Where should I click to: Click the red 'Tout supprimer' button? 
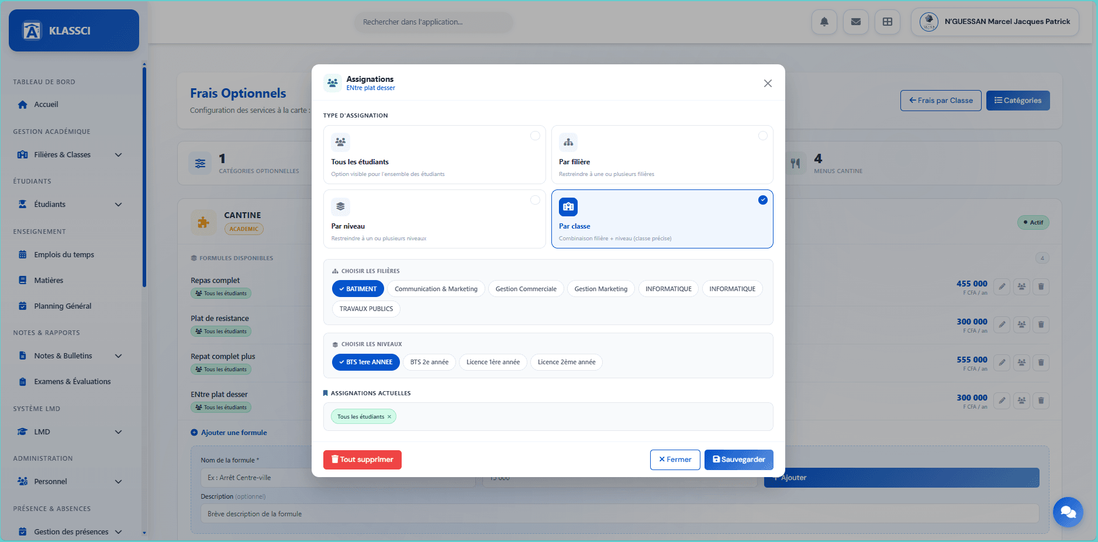[x=362, y=460]
